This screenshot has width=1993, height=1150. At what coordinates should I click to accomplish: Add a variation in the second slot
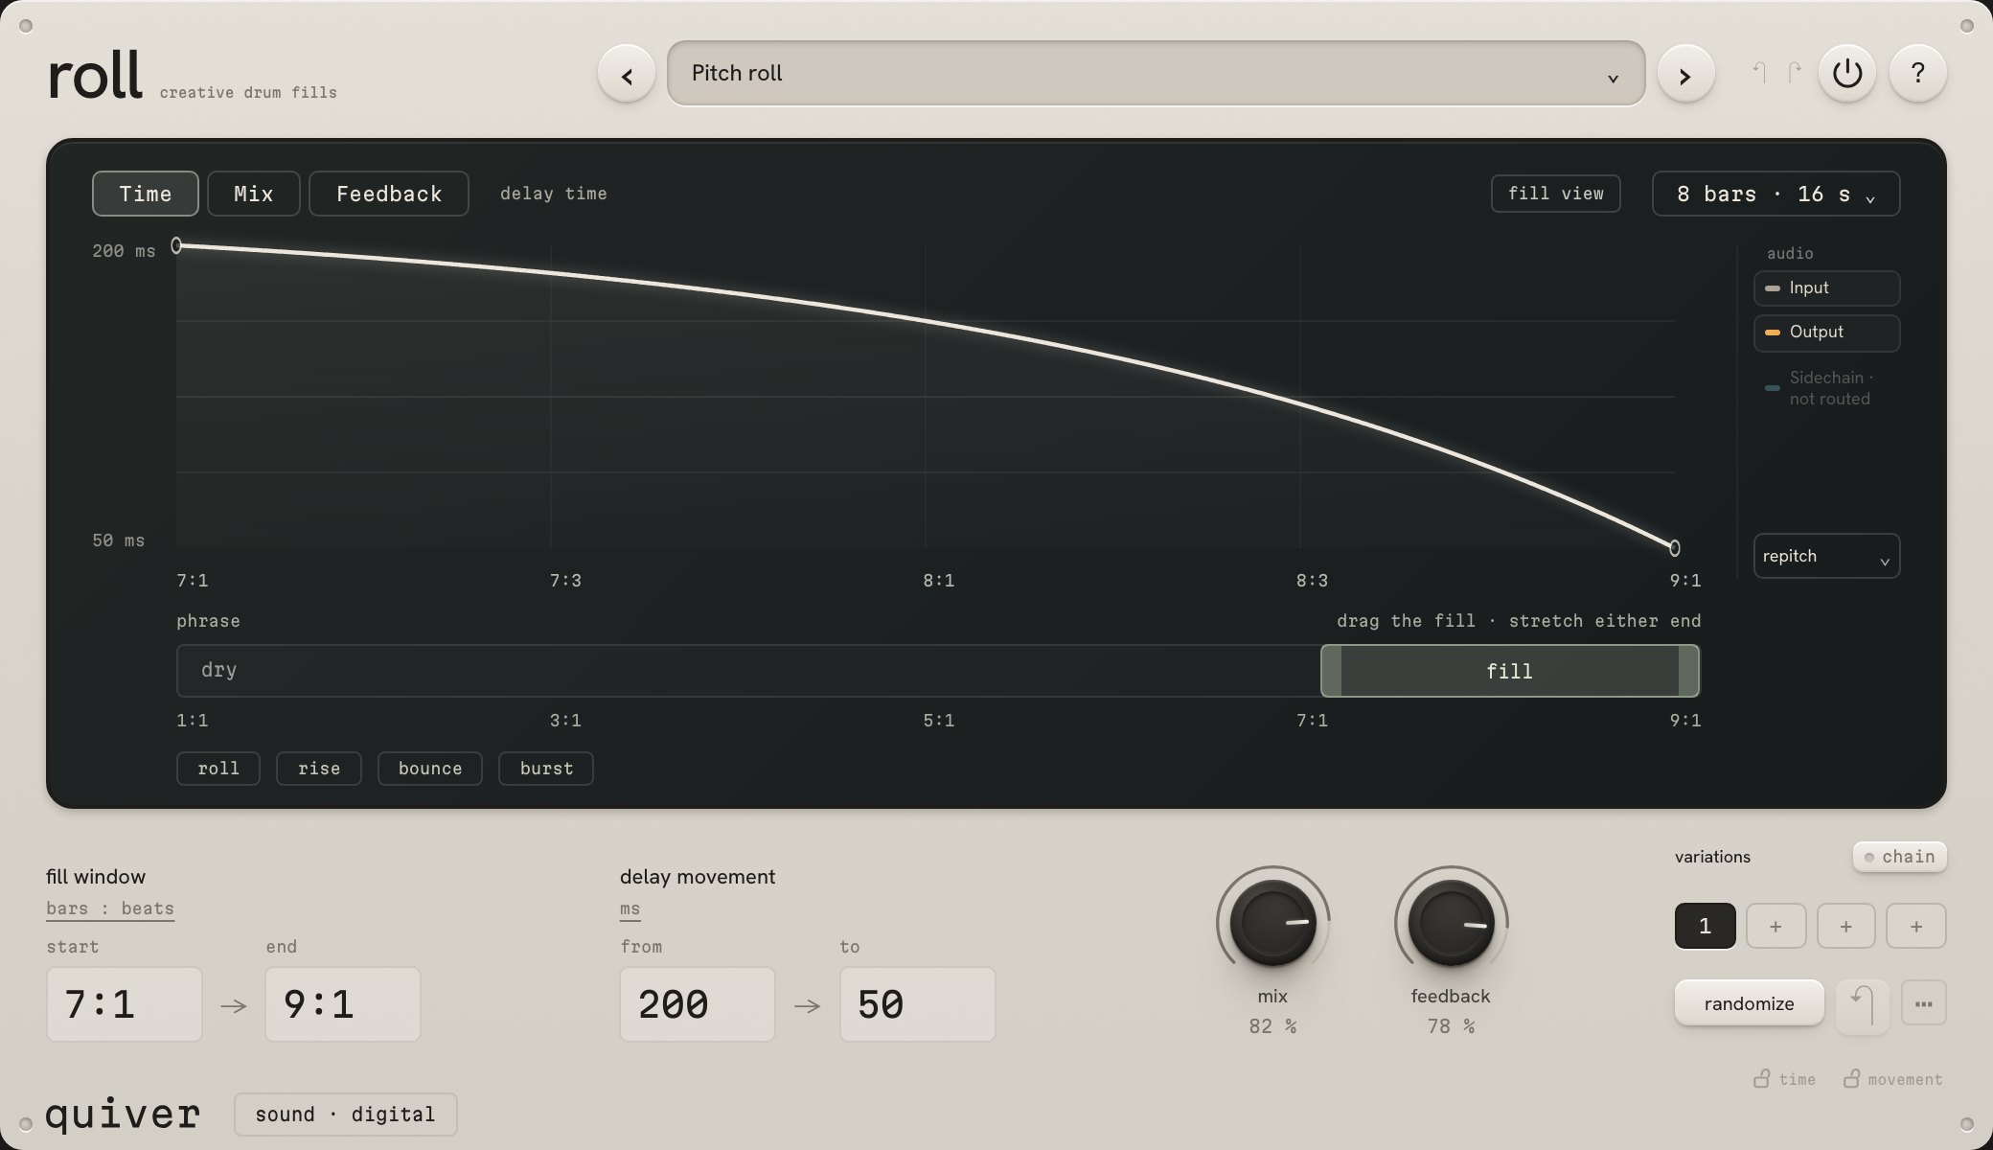point(1775,926)
